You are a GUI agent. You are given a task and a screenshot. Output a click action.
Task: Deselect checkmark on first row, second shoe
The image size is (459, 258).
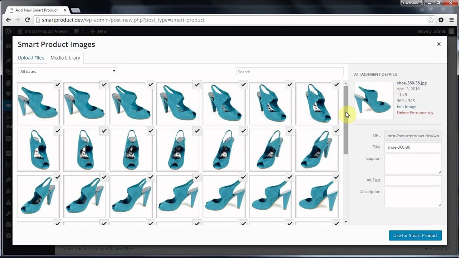pyautogui.click(x=104, y=85)
